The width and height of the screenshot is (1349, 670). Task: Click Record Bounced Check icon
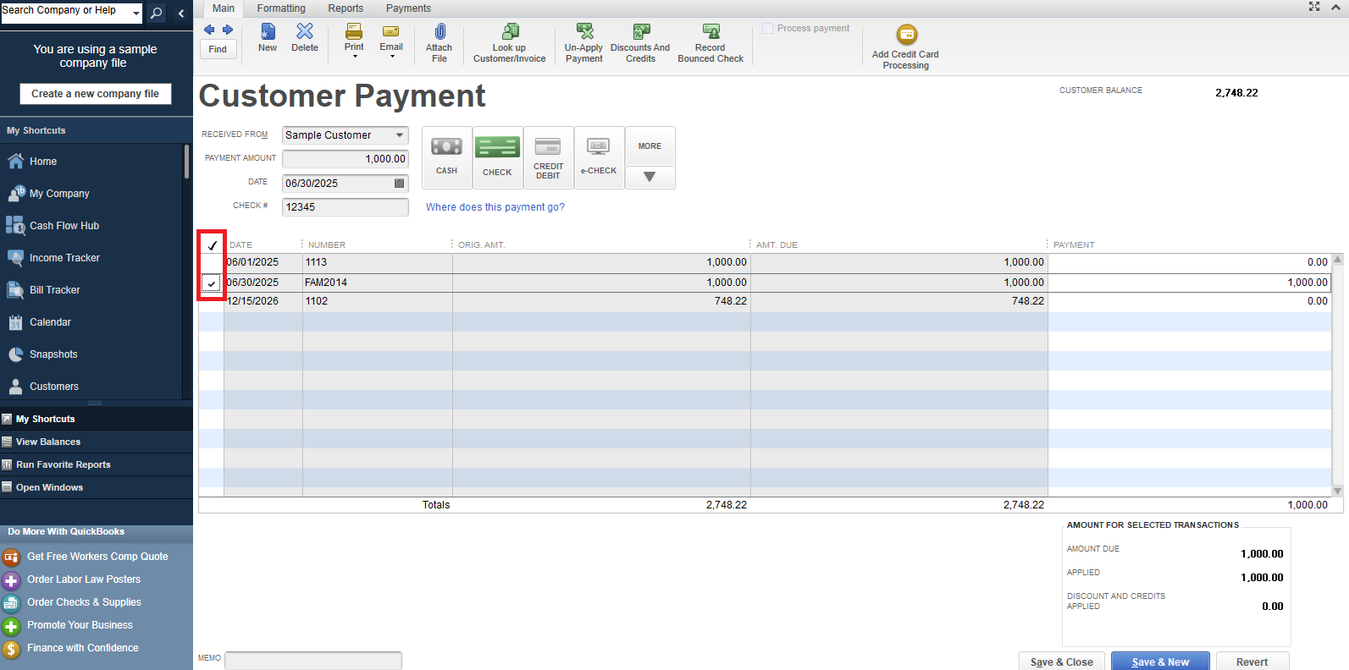pos(710,33)
